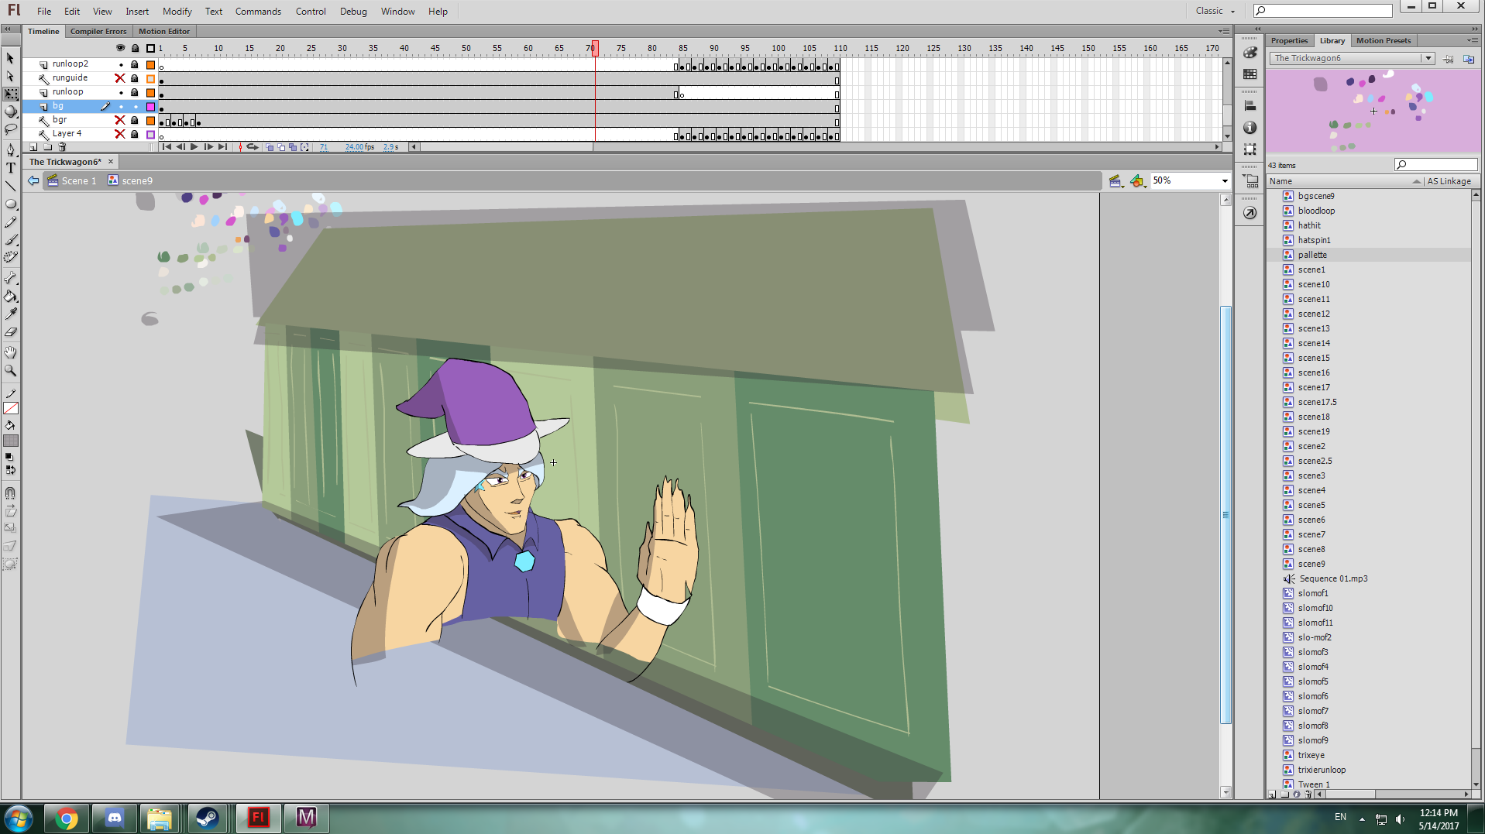
Task: Go back to Scene 1 breadcrumb
Action: tap(78, 181)
